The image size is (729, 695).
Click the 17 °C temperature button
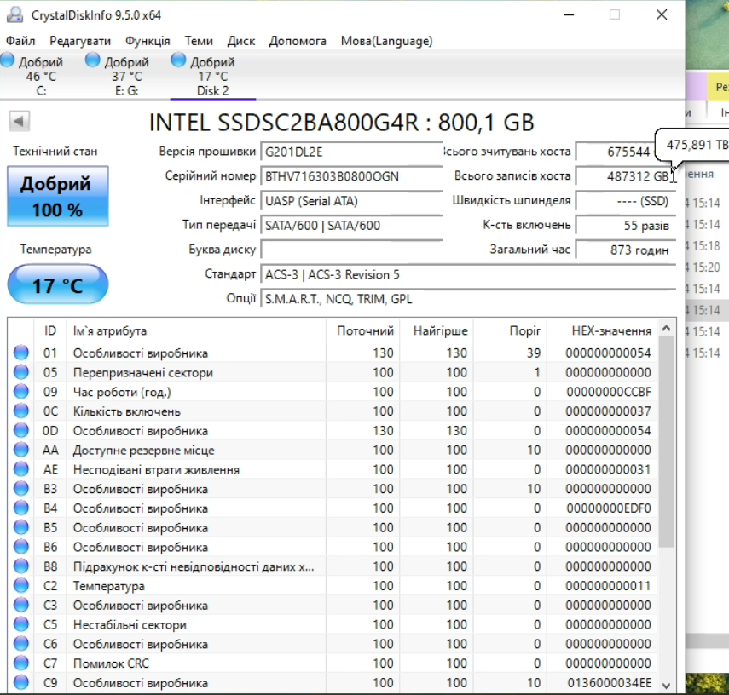58,284
